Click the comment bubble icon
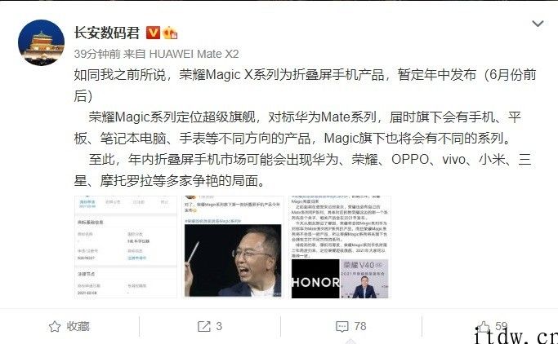Image resolution: width=558 pixels, height=344 pixels. pyautogui.click(x=342, y=326)
